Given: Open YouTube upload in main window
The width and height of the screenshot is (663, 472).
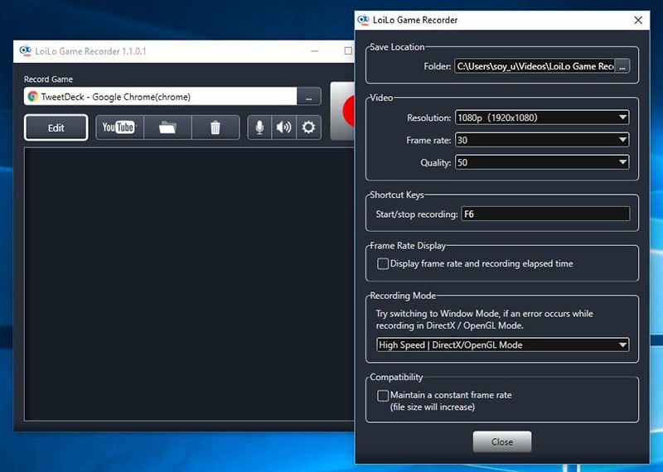Looking at the screenshot, I should [x=119, y=128].
